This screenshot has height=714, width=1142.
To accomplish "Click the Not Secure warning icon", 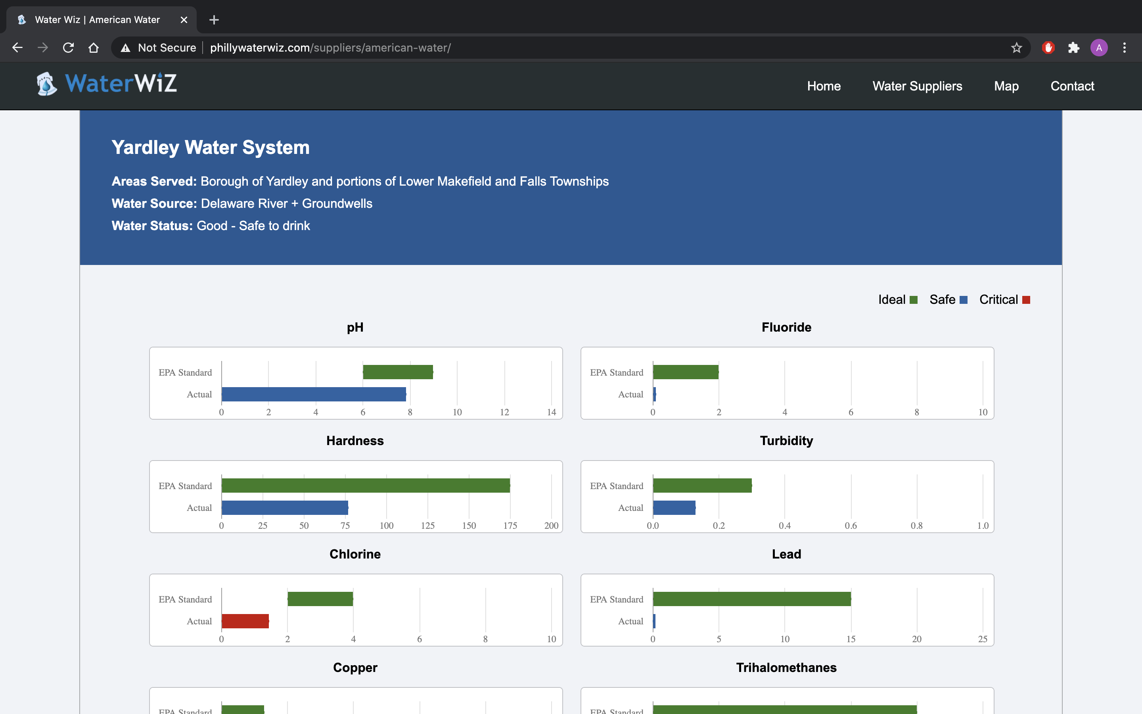I will point(126,48).
